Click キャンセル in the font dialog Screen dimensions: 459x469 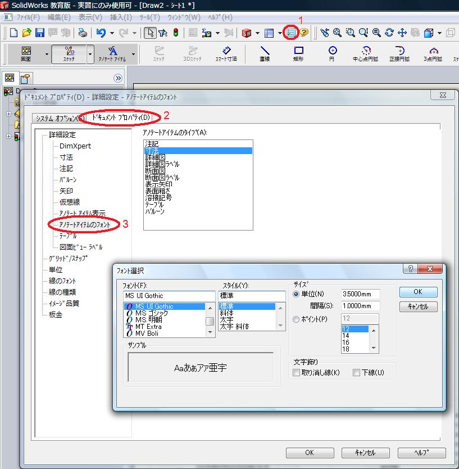(x=418, y=306)
